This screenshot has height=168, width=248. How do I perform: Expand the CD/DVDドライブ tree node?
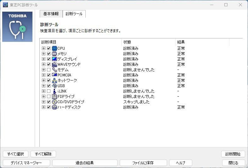click(43, 102)
